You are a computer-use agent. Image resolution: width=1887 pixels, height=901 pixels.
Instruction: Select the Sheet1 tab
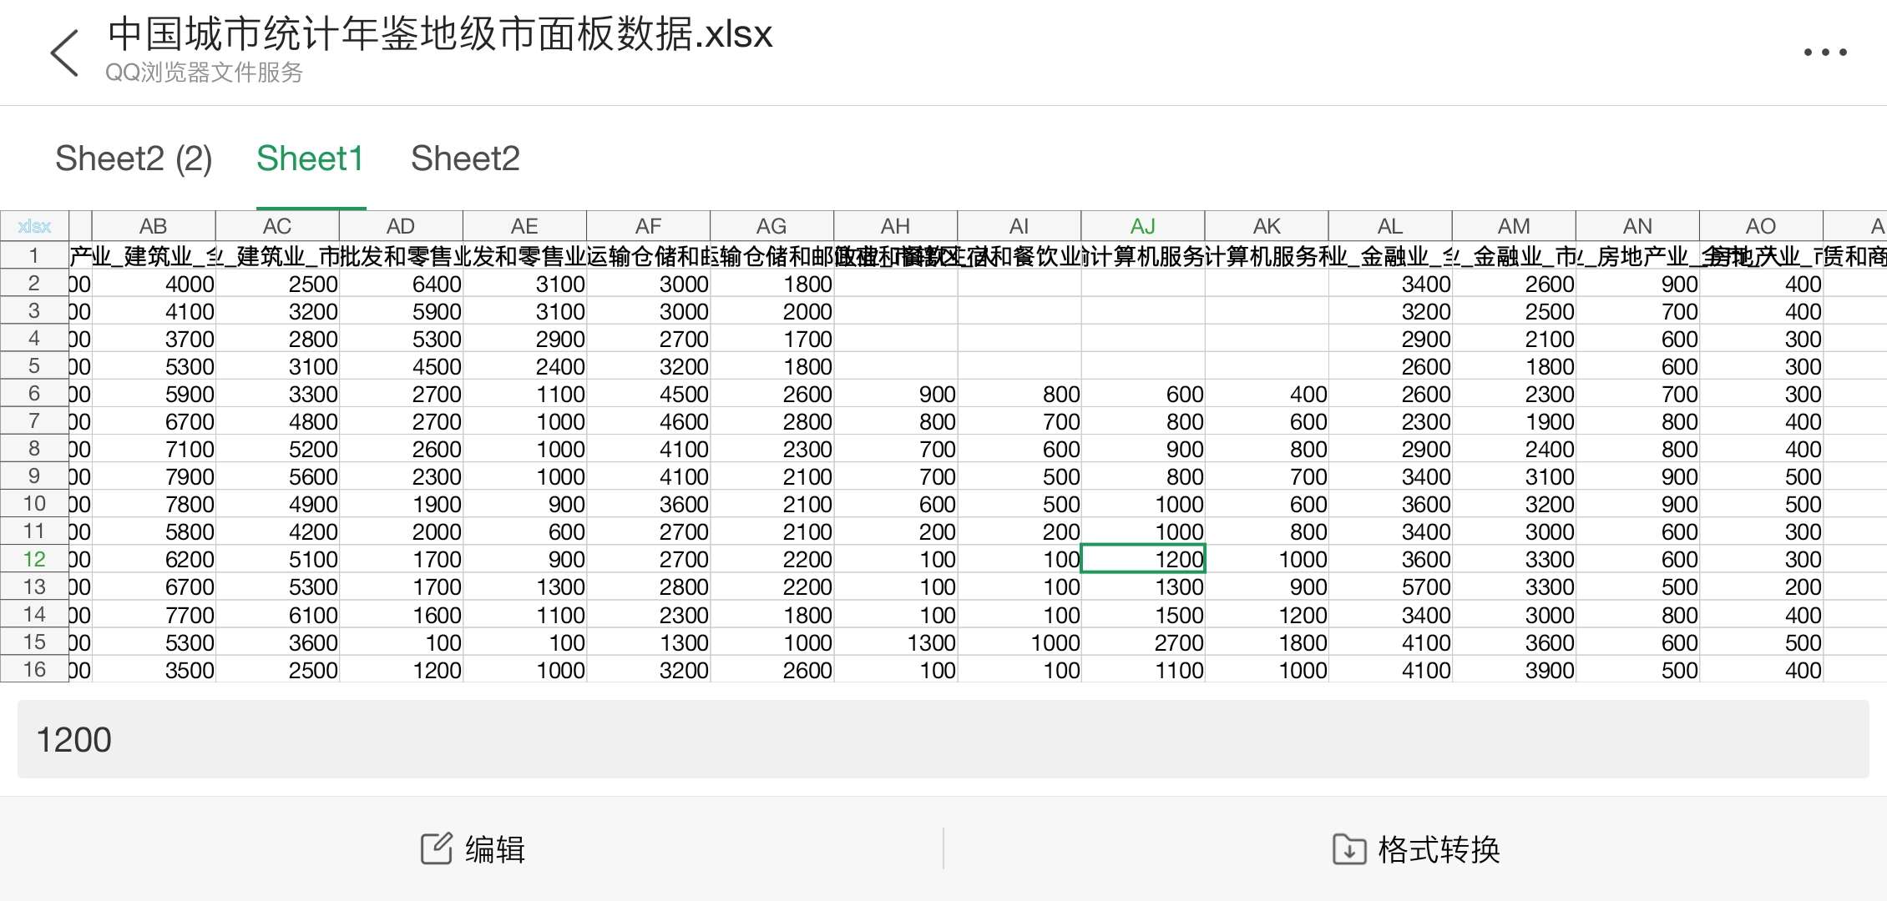click(x=310, y=159)
